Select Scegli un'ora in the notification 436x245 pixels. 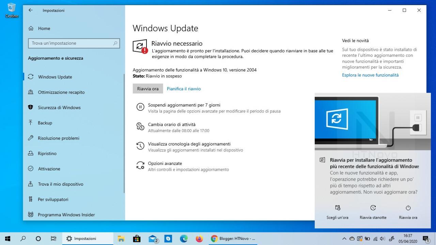[337, 212]
